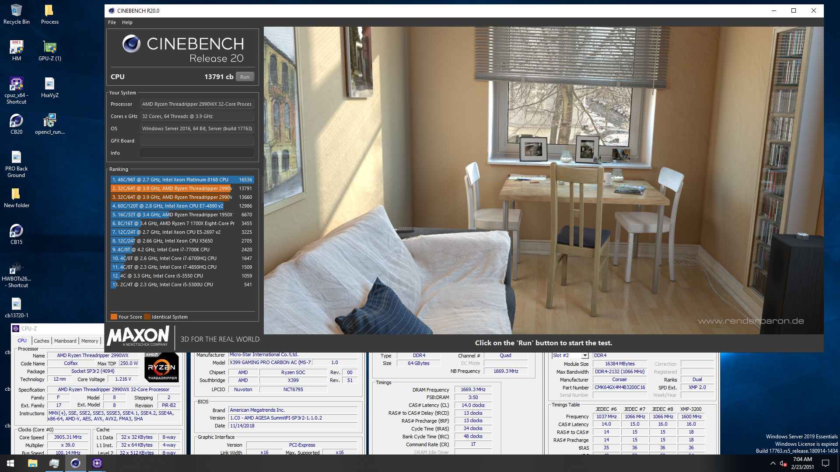Open the HxaVyZ file icon
Screen dimensions: 840x472
coord(49,87)
